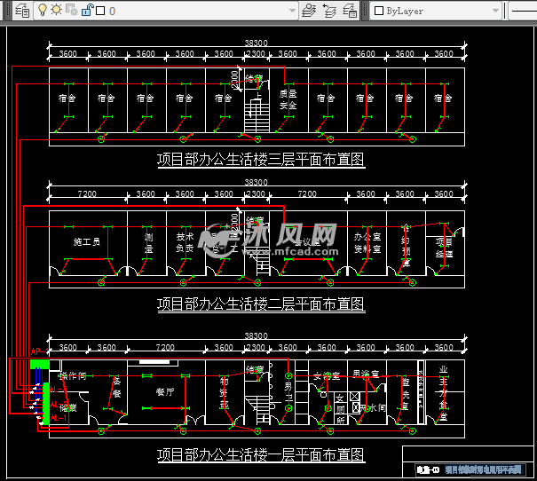
Task: Click layer 0 color swatch
Action: tap(100, 11)
